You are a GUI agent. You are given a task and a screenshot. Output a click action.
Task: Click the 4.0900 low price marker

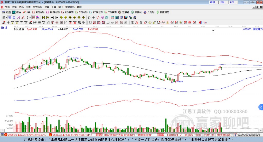[179, 81]
